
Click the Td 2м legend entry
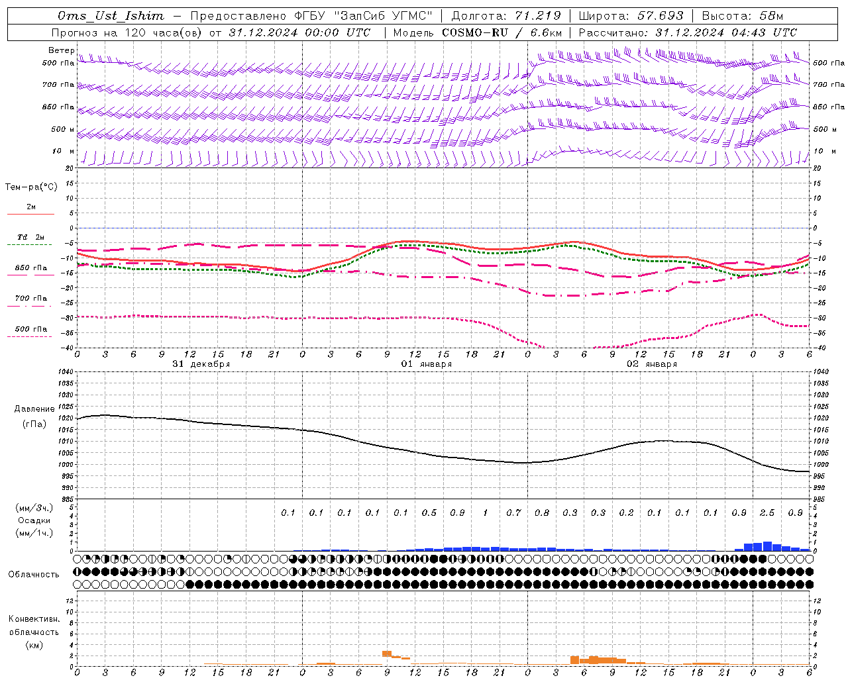[31, 237]
